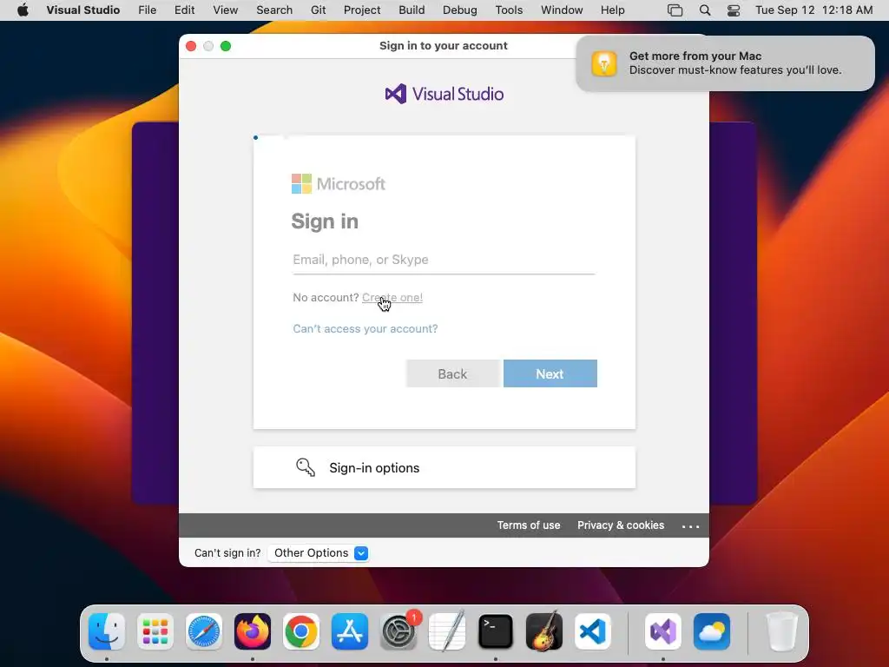
Task: Open the Search menu
Action: point(274,10)
